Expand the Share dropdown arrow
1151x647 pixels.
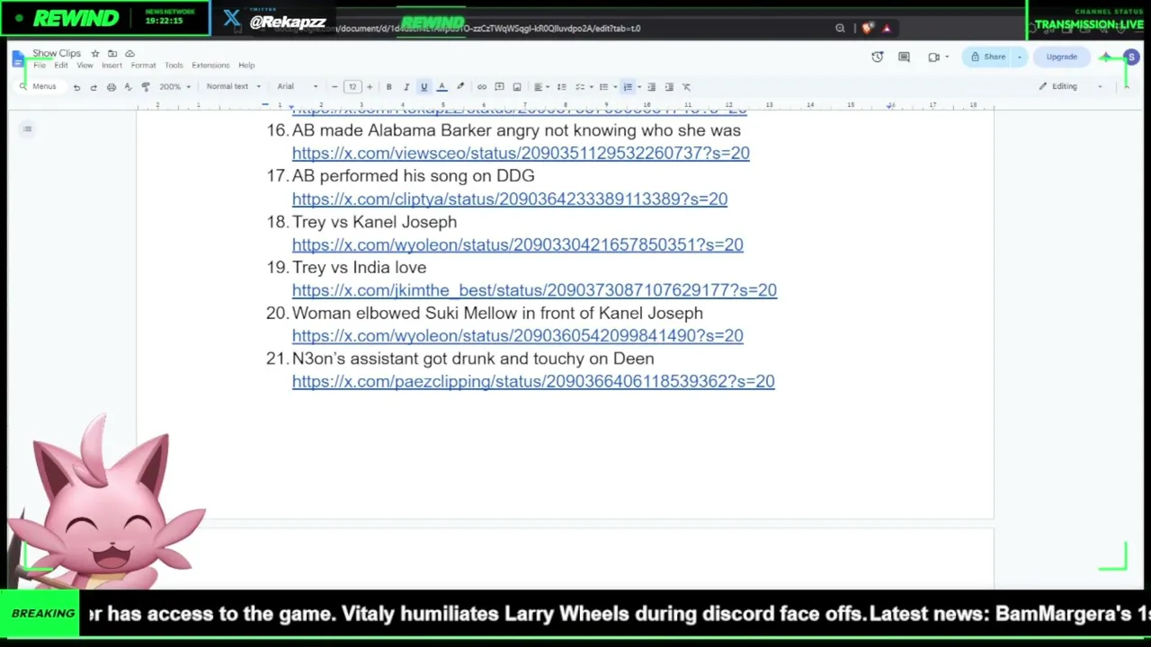click(x=1019, y=57)
